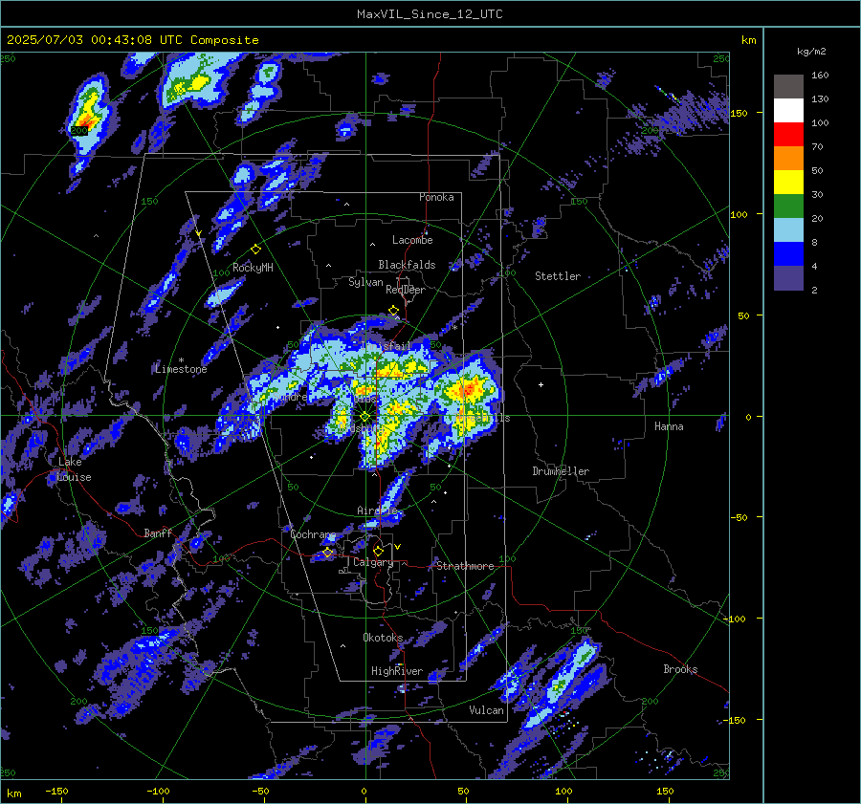Click the 150 tick on the right axis

[x=740, y=113]
